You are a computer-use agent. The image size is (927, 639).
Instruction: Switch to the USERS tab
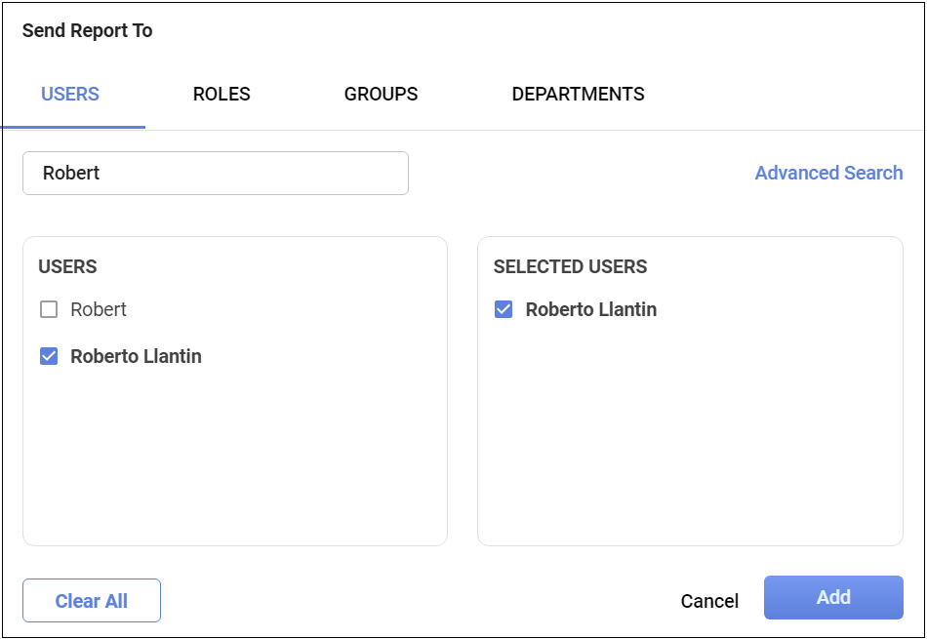pyautogui.click(x=70, y=95)
